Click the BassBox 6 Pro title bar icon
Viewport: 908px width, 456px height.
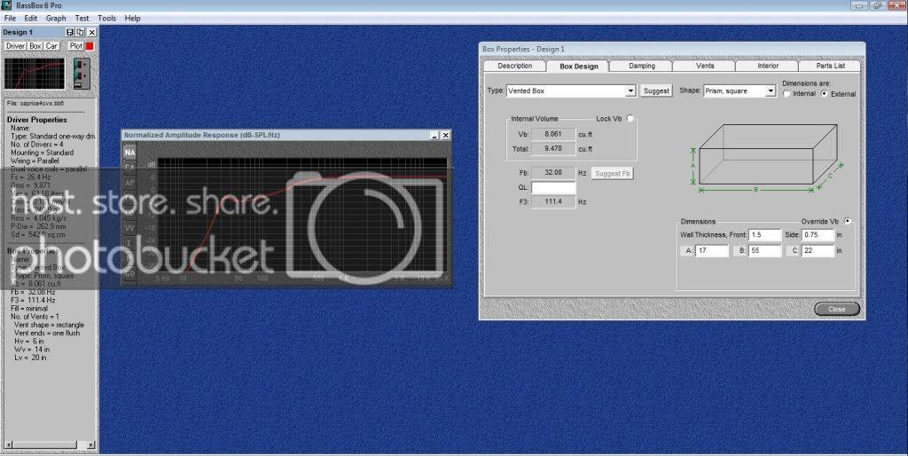pos(6,5)
